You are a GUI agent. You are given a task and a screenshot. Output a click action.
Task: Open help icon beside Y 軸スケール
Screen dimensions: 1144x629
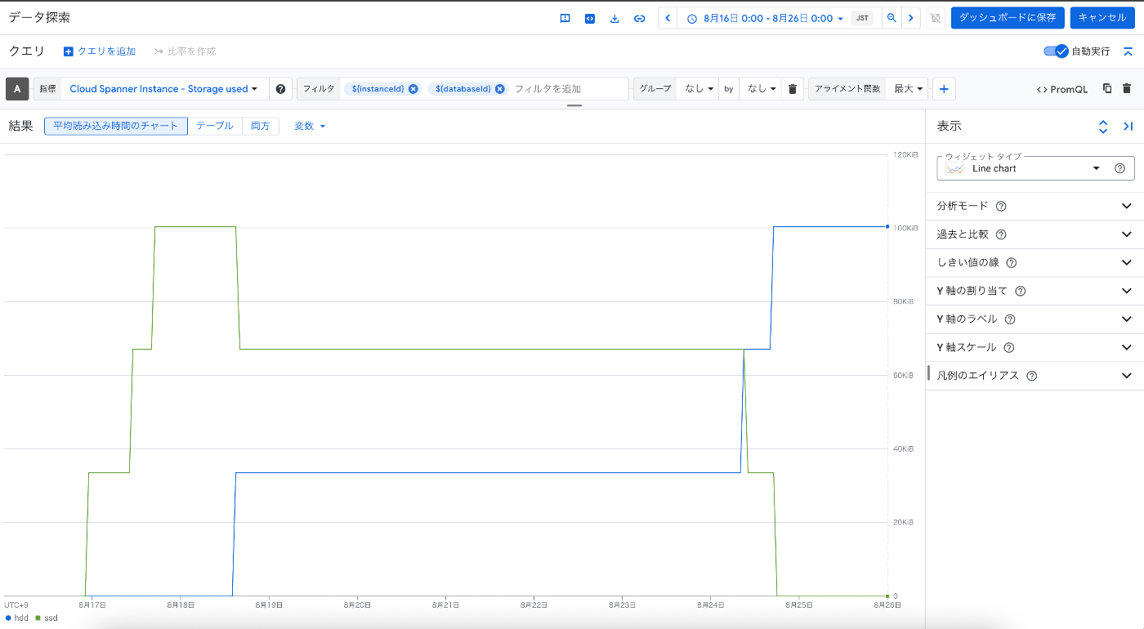coord(1009,347)
